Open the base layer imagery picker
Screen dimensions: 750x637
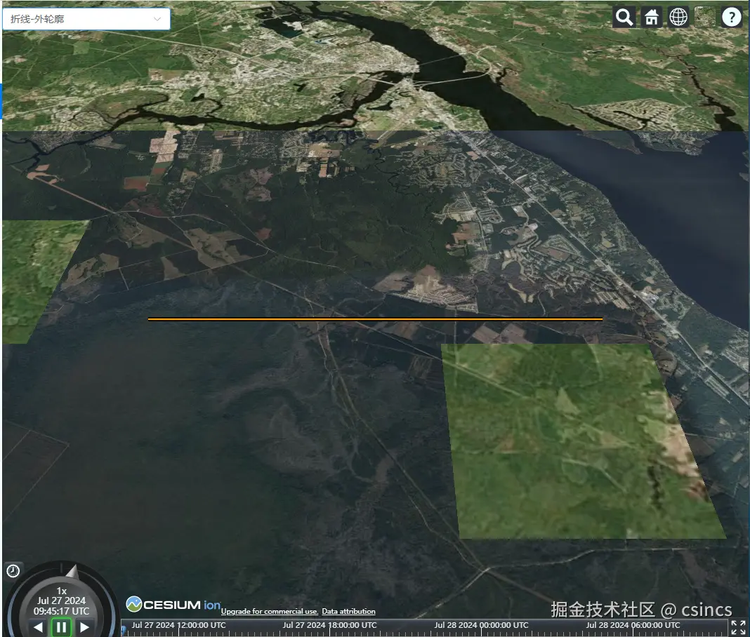click(x=704, y=18)
